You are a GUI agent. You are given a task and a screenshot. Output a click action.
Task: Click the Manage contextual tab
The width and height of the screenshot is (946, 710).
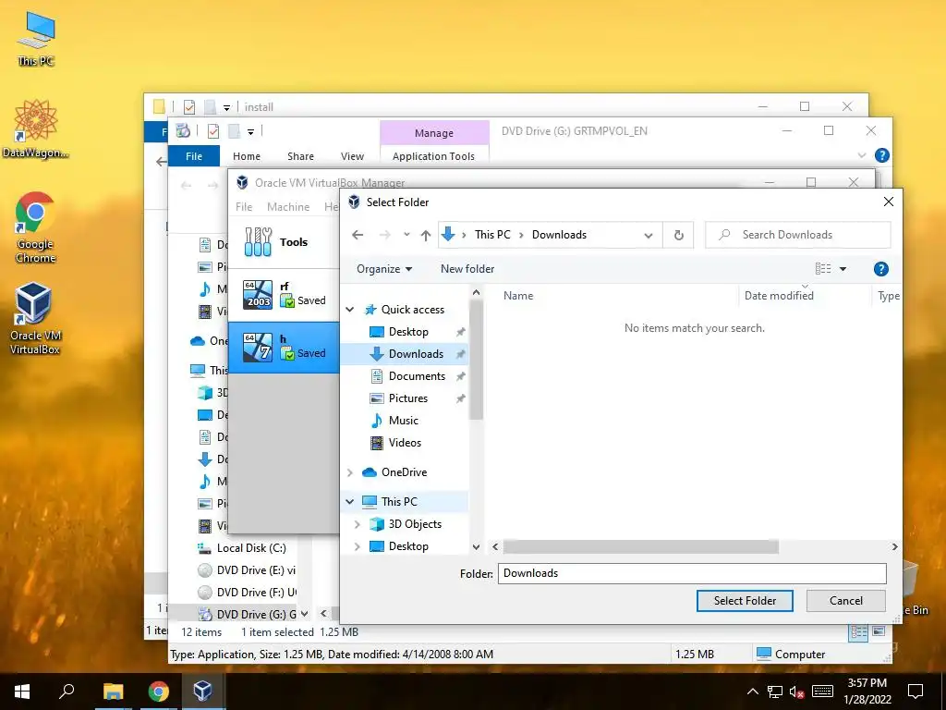point(434,133)
